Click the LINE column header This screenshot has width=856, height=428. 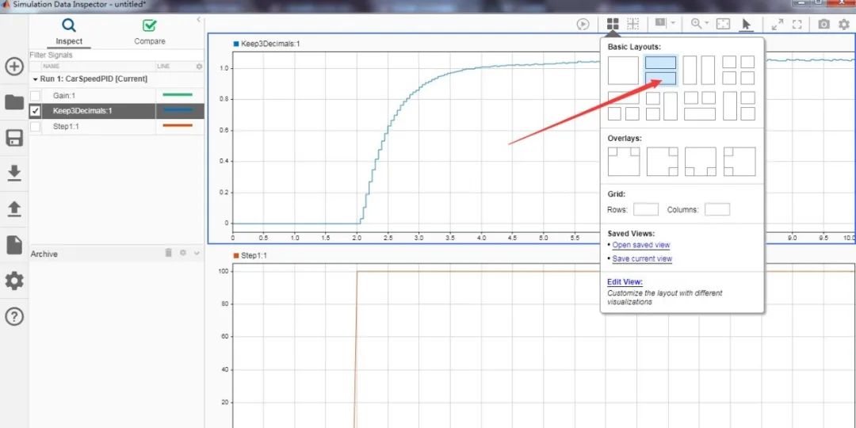tap(163, 66)
